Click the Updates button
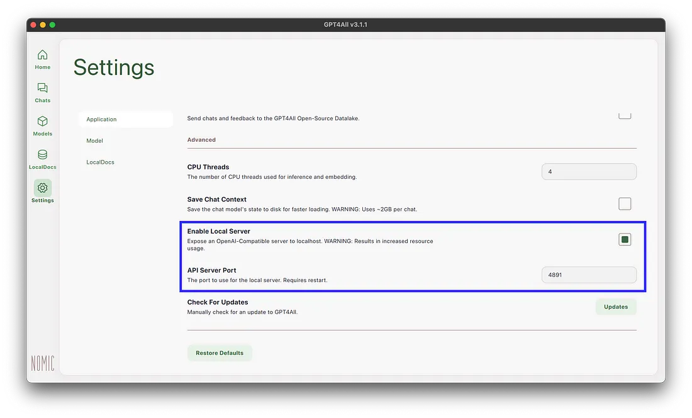 pyautogui.click(x=615, y=307)
